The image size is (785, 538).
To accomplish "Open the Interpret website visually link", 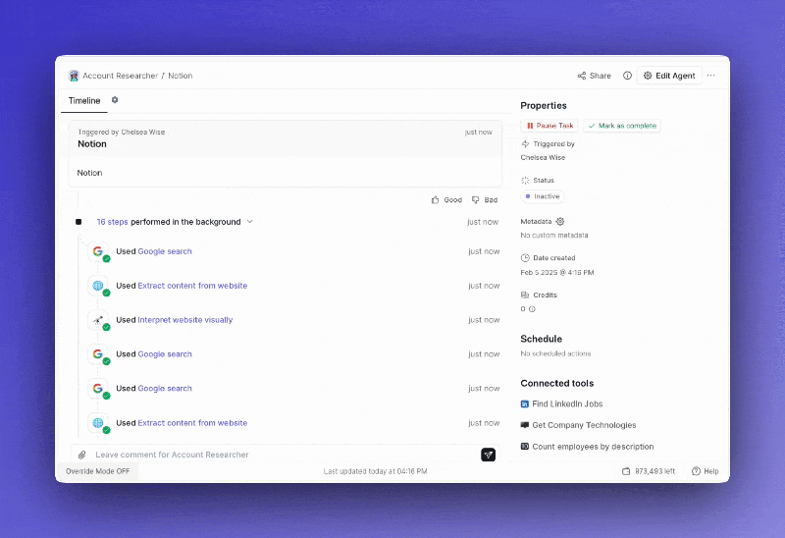I will [x=184, y=320].
